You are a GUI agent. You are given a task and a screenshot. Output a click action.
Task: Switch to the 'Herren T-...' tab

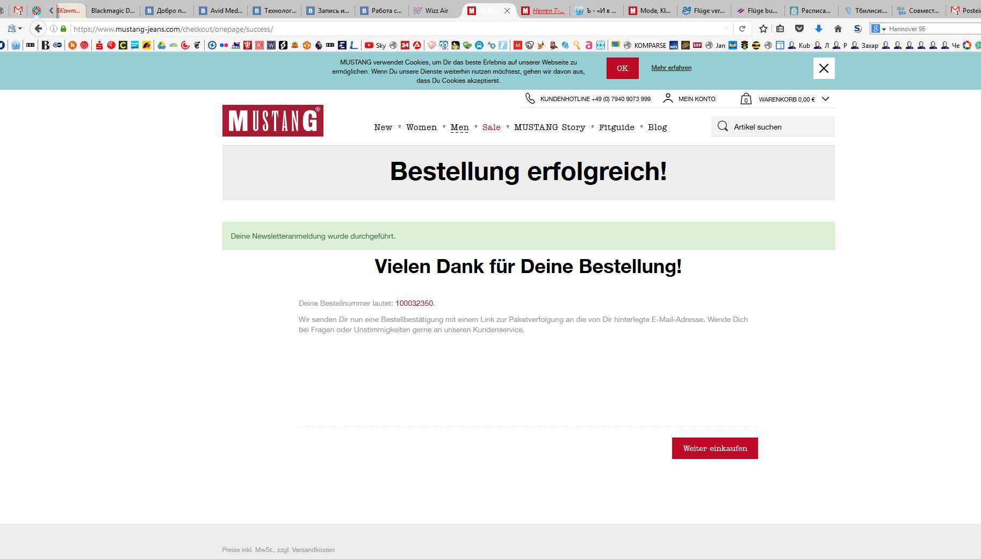543,10
